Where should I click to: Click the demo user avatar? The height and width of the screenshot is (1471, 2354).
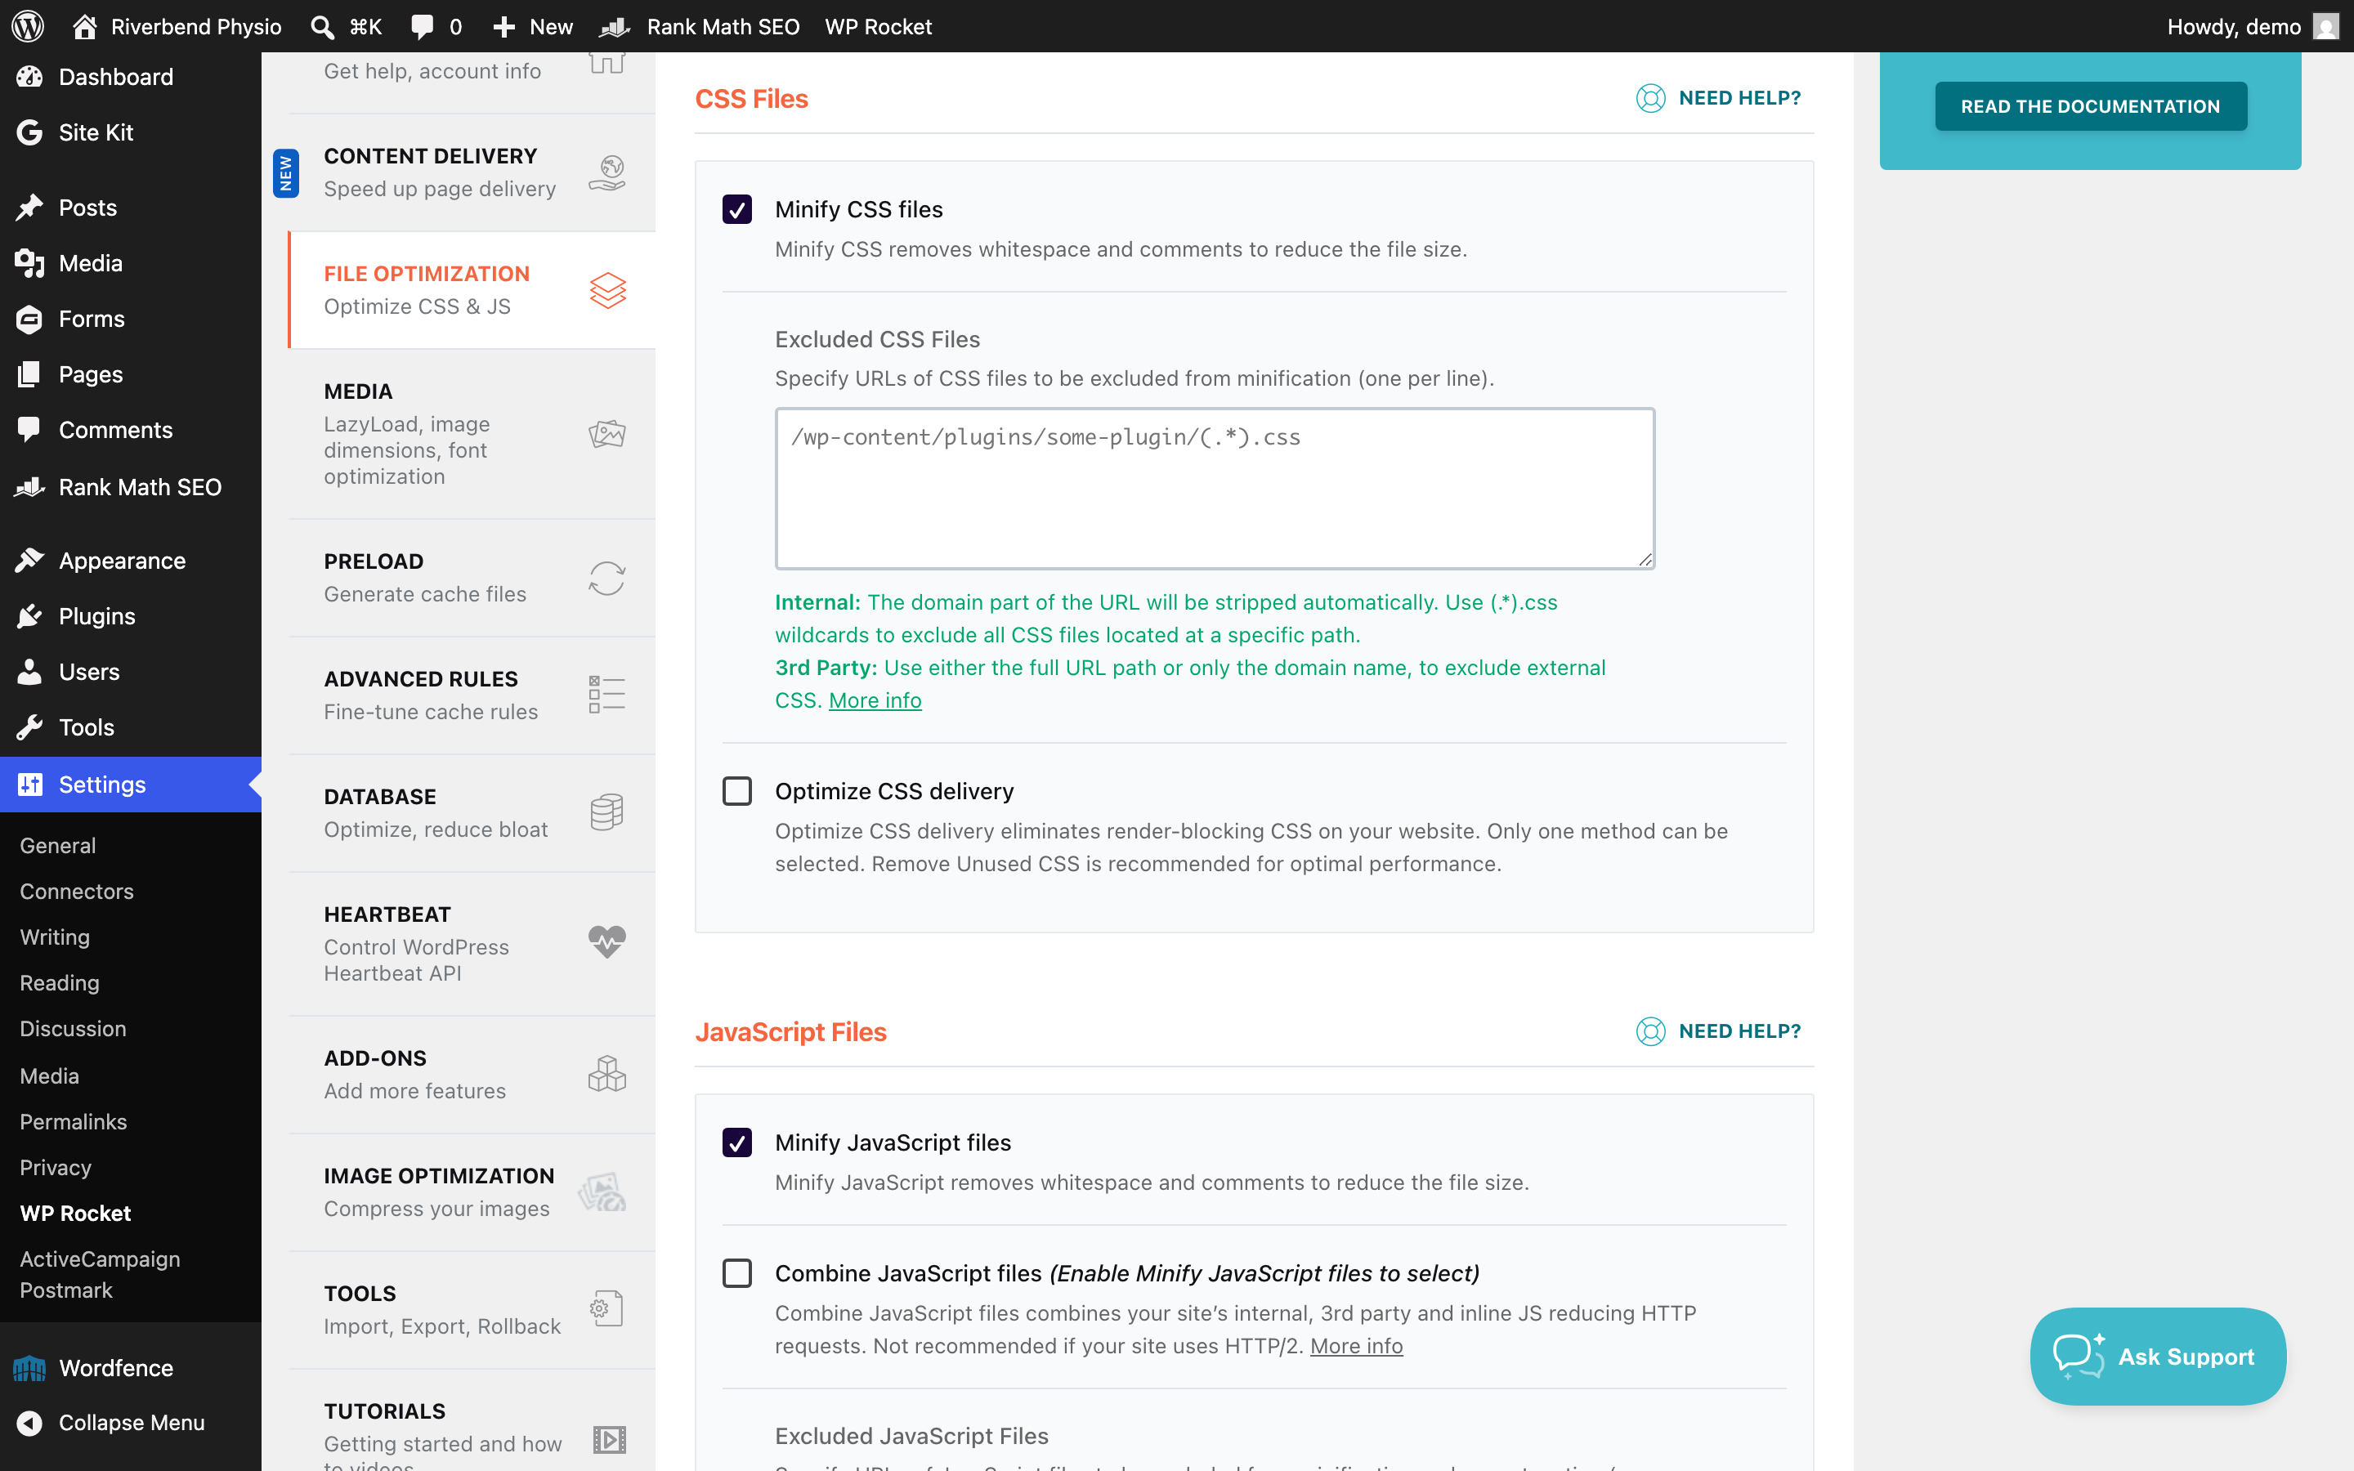[2325, 26]
